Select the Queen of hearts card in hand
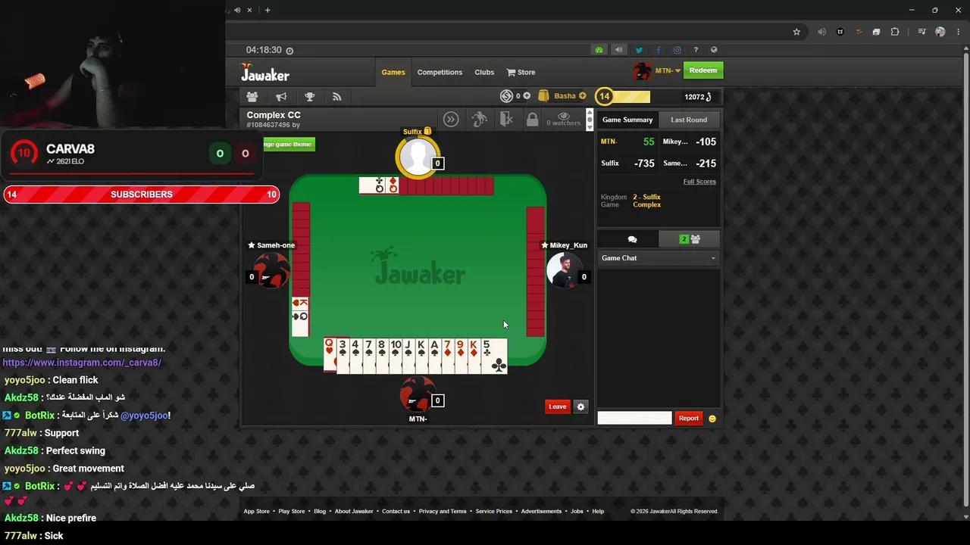The width and height of the screenshot is (970, 545). [x=330, y=355]
